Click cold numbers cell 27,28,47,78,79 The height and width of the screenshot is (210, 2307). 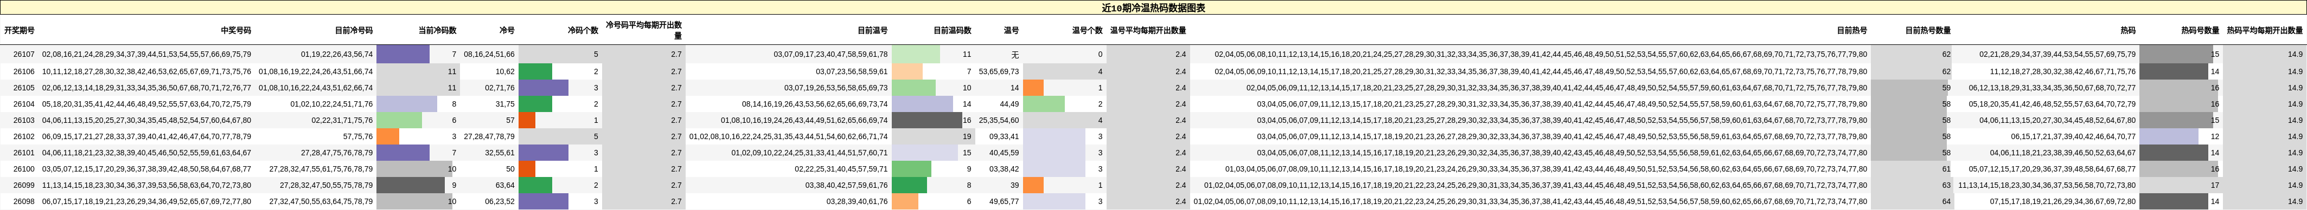coord(489,137)
